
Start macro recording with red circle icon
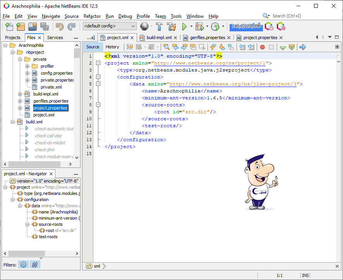pyautogui.click(x=262, y=47)
